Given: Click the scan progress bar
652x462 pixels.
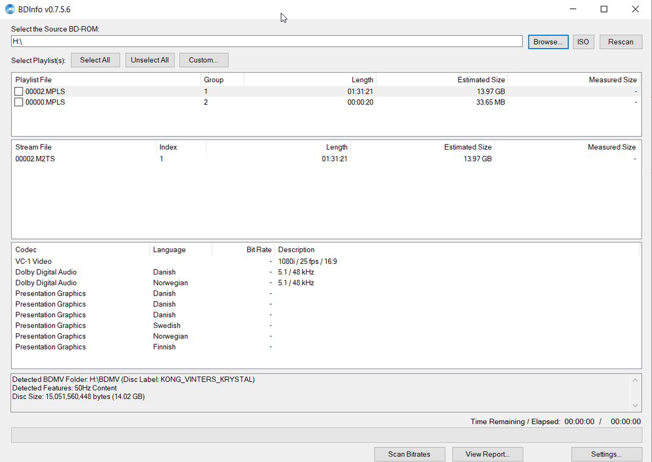Looking at the screenshot, I should point(326,435).
